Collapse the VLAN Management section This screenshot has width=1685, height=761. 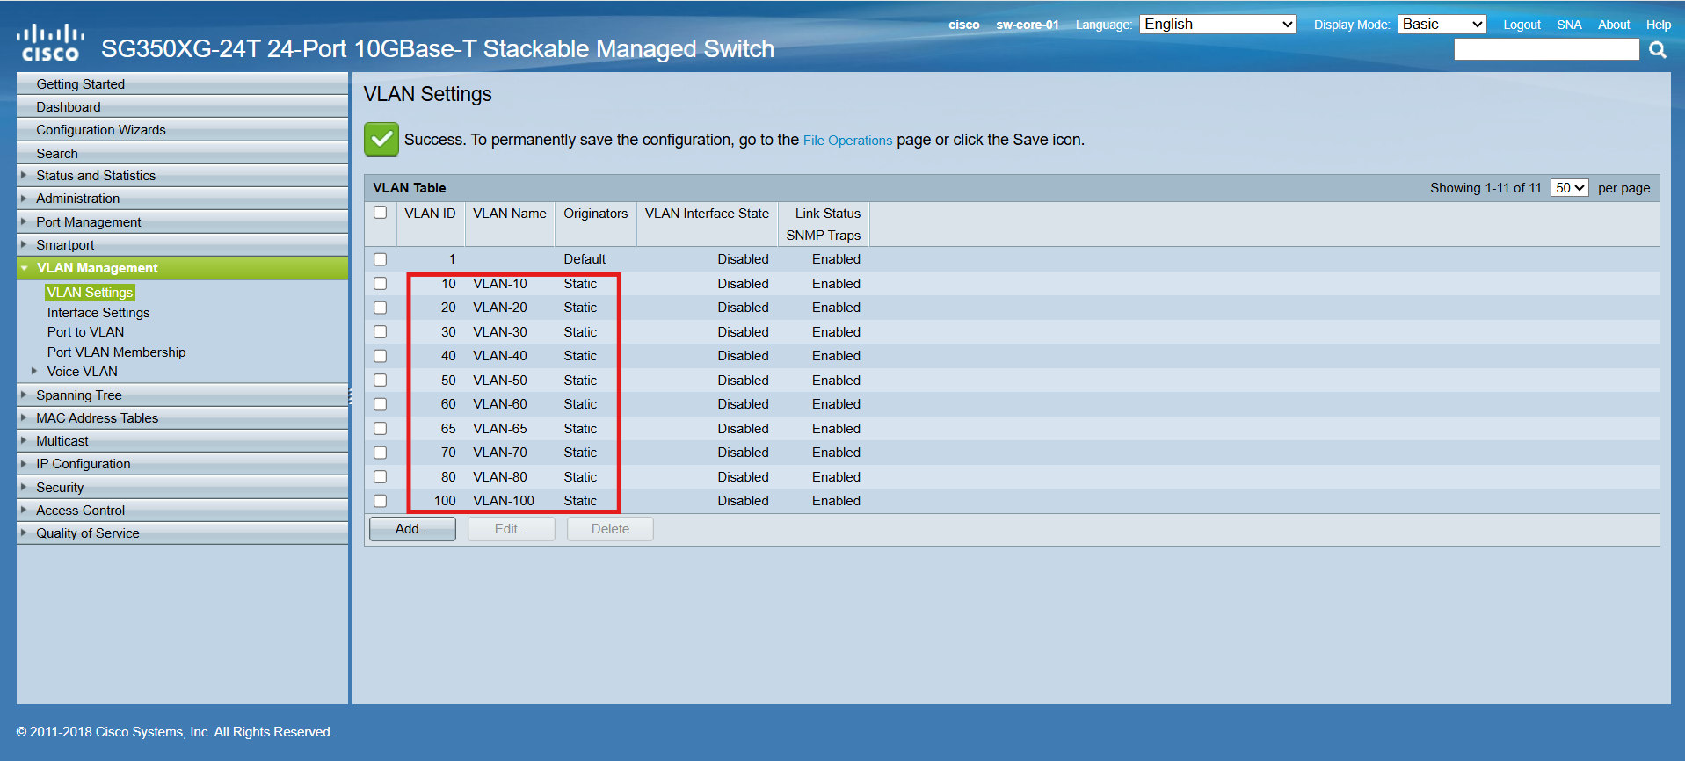tap(97, 268)
